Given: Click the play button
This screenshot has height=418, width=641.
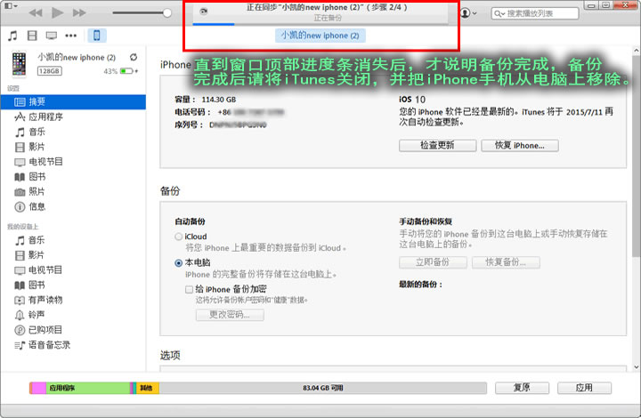Looking at the screenshot, I should (x=57, y=12).
